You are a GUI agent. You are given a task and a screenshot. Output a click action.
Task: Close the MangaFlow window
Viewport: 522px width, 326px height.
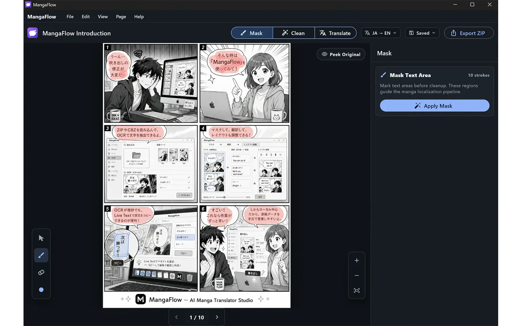click(489, 5)
